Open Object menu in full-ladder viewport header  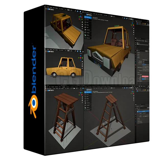[101, 88]
